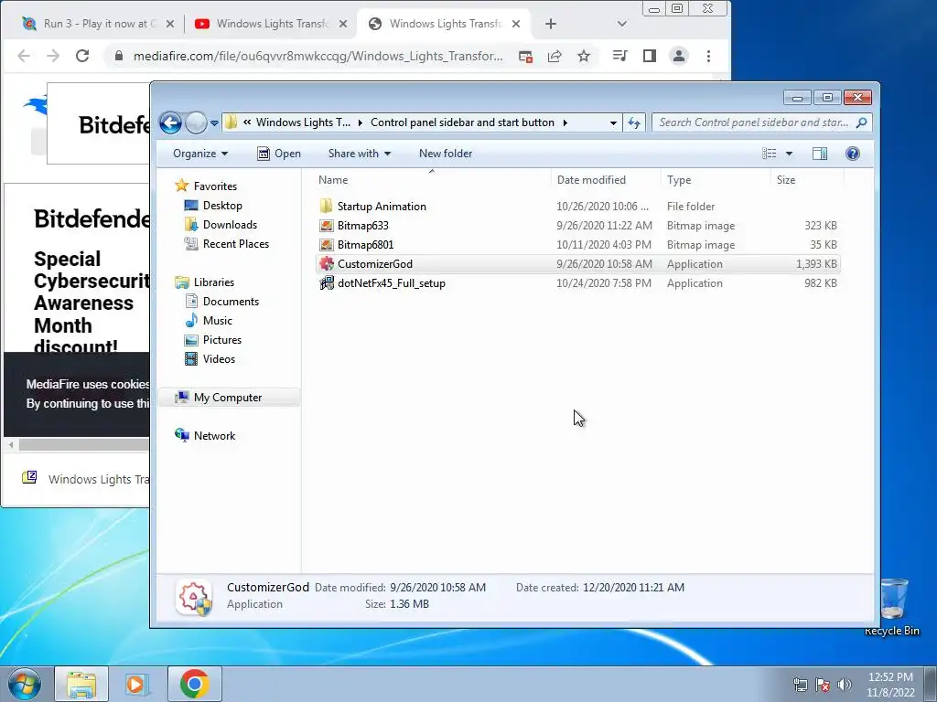The height and width of the screenshot is (702, 937).
Task: Open the Organize menu
Action: pos(200,154)
